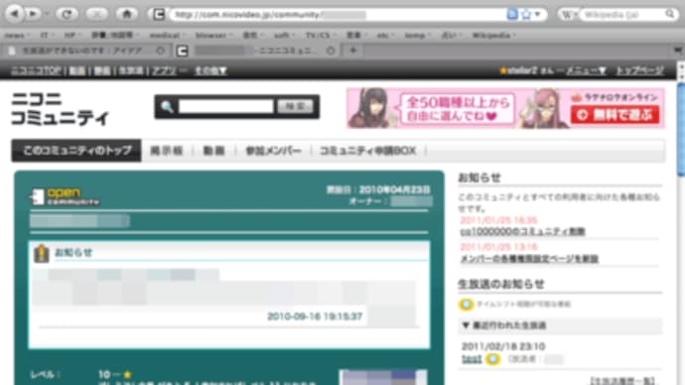The image size is (685, 385).
Task: Close the ニコニコミュニティ browser tab
Action: click(331, 51)
